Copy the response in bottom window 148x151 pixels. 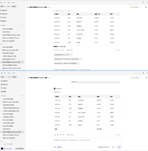(61, 135)
